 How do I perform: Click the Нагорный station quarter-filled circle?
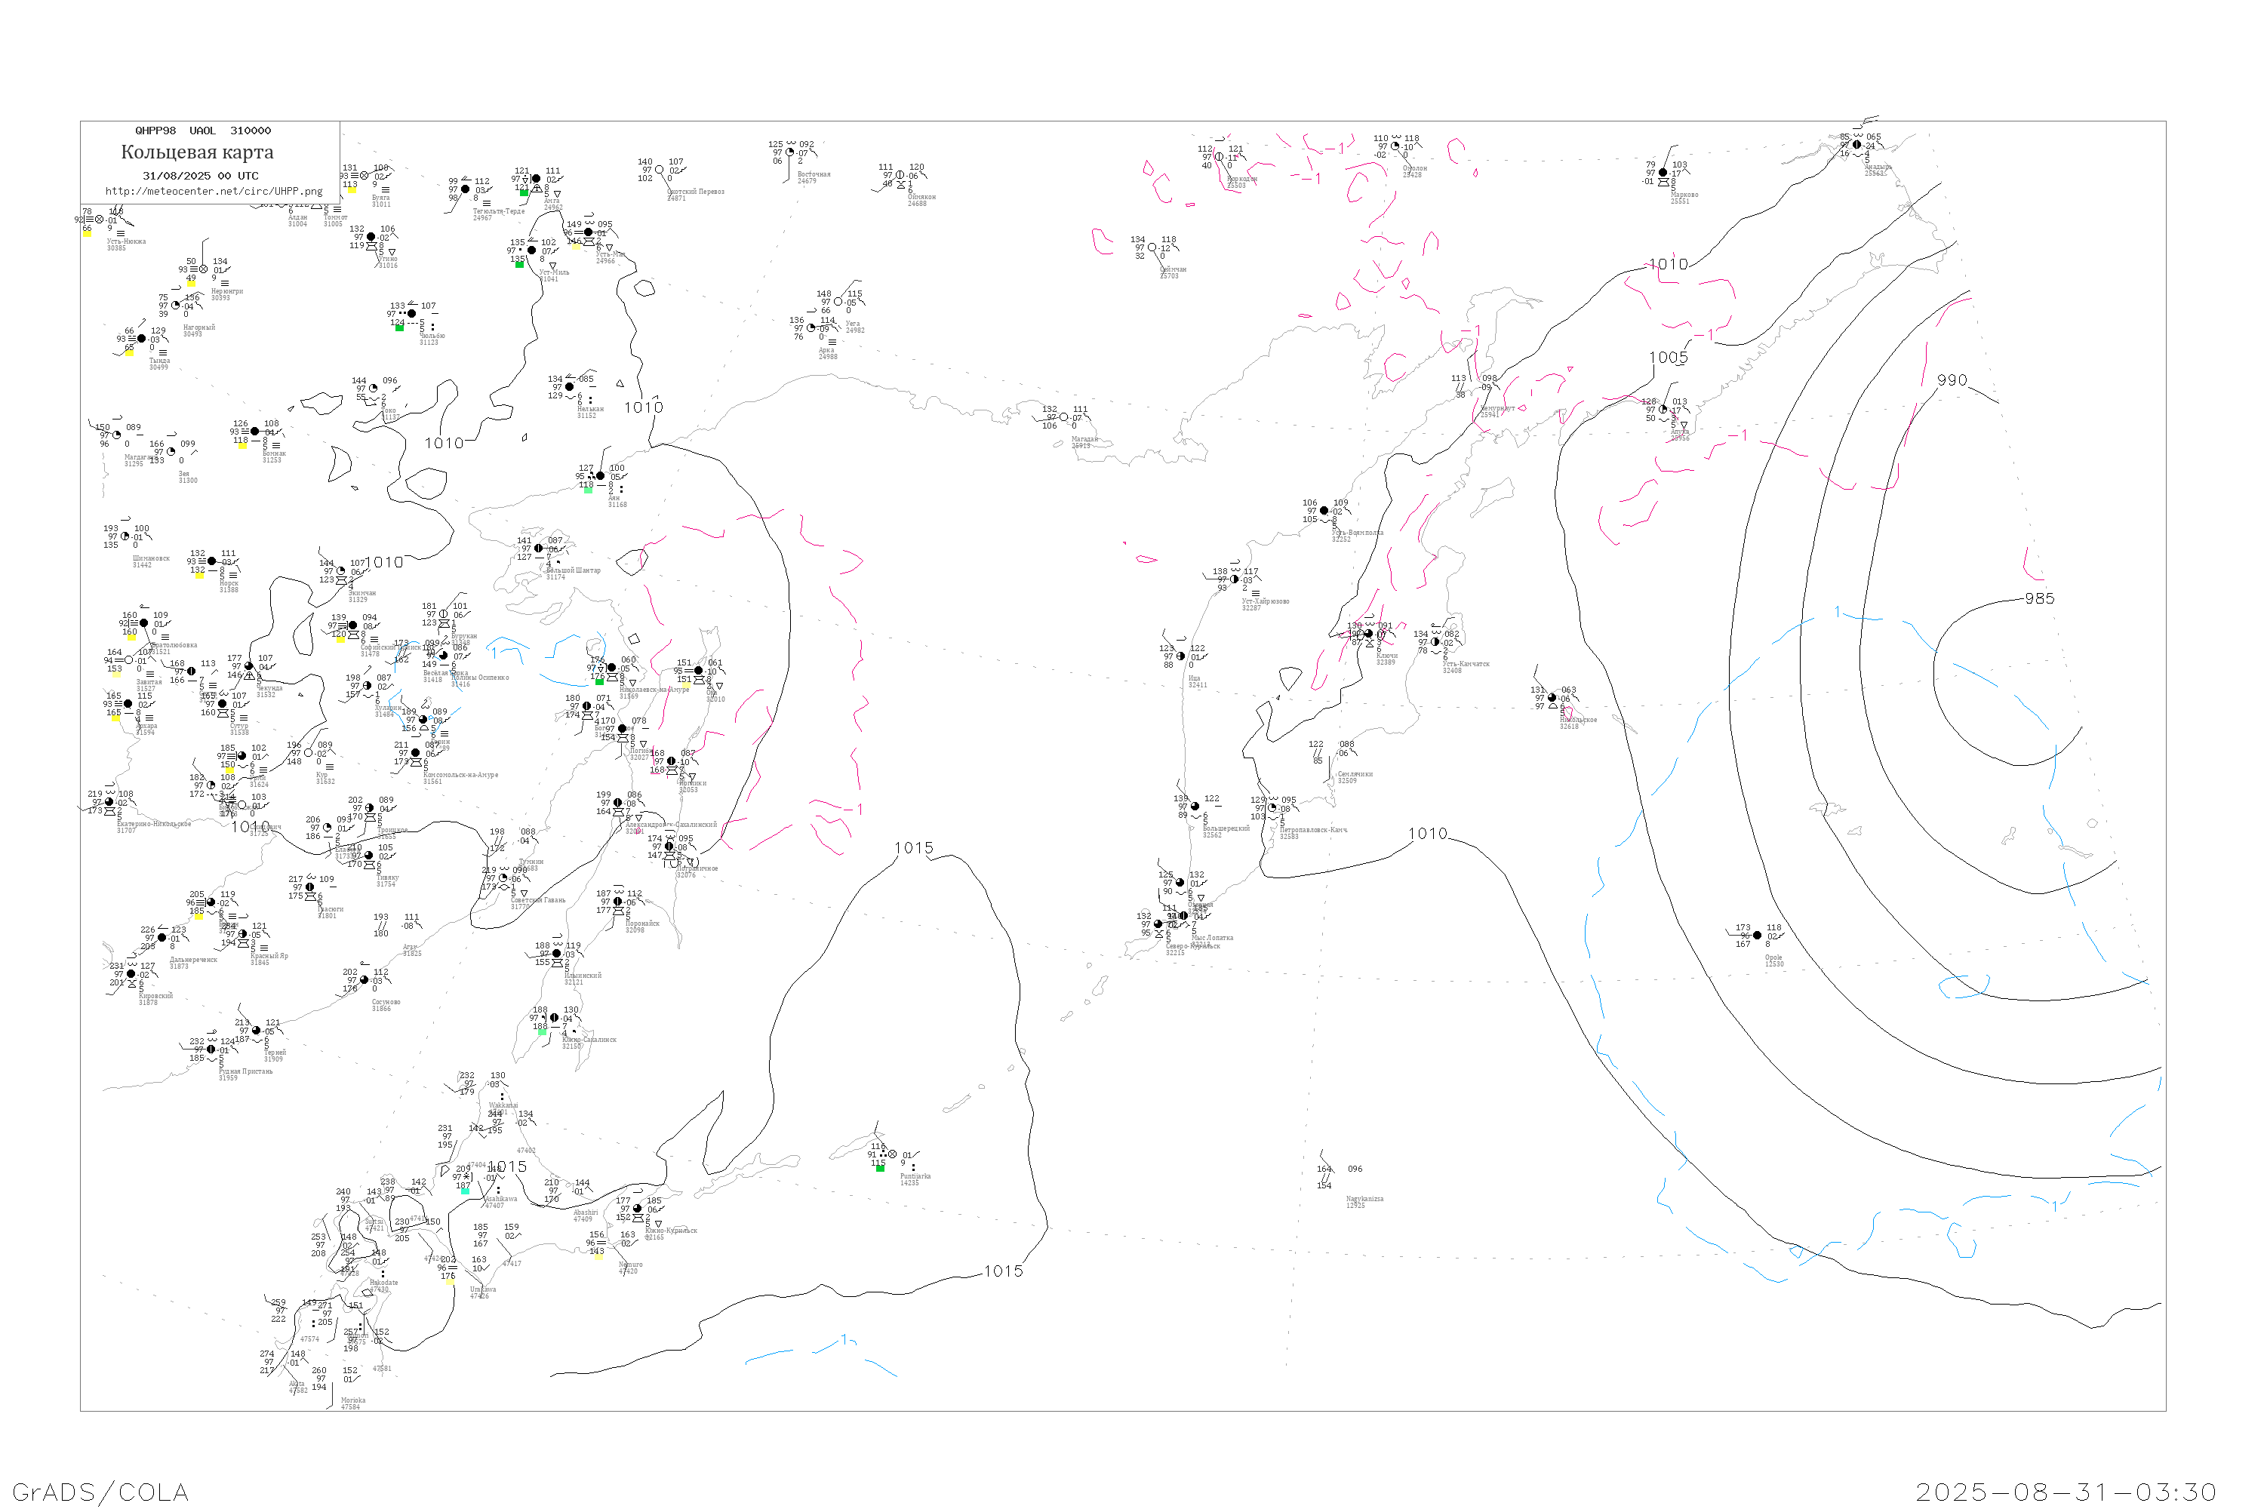pyautogui.click(x=175, y=306)
